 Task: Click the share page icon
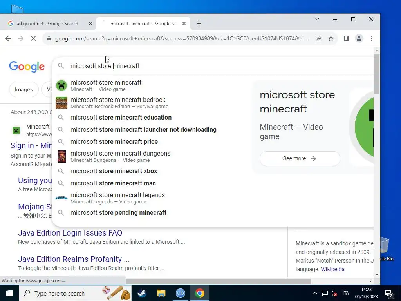318,39
